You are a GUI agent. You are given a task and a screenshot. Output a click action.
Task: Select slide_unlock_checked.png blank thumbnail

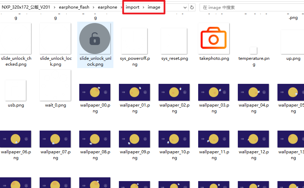[x=16, y=38]
